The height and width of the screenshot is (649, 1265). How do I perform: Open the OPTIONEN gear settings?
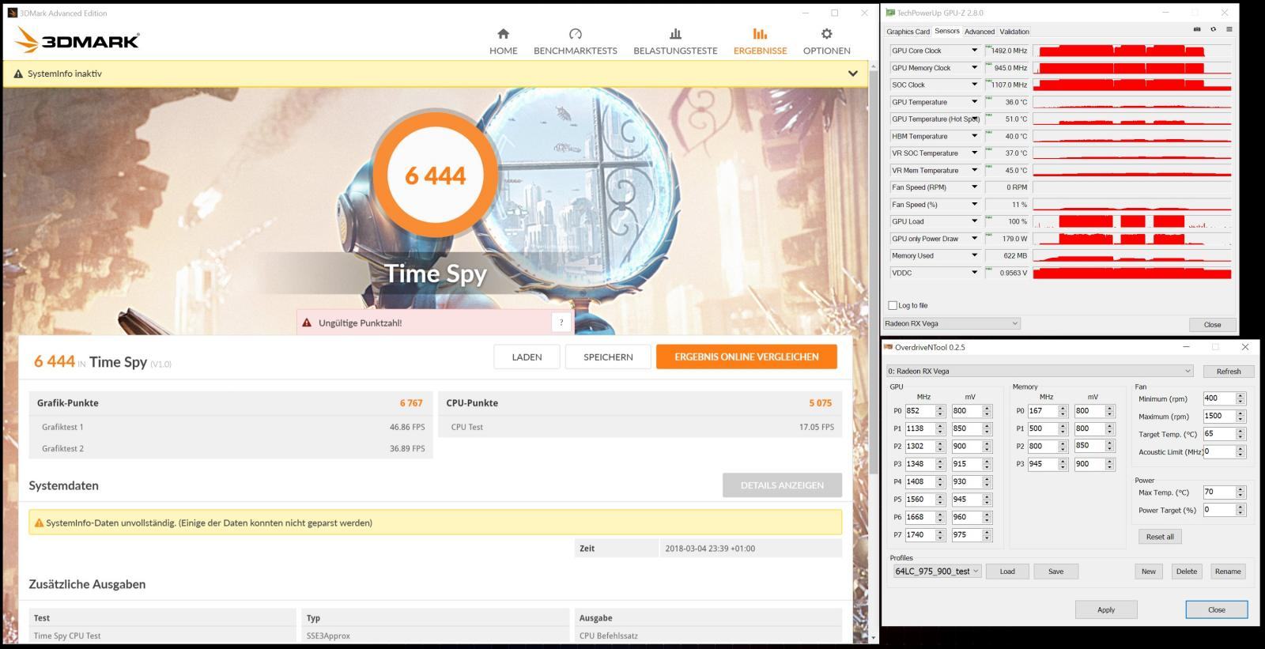click(x=826, y=34)
